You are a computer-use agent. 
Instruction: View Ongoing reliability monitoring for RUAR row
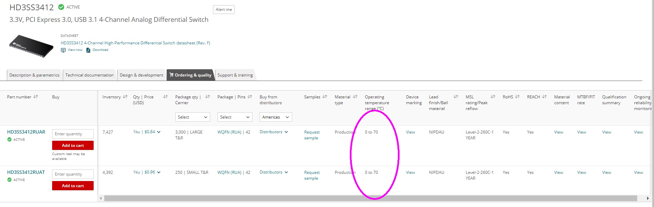[x=639, y=132]
